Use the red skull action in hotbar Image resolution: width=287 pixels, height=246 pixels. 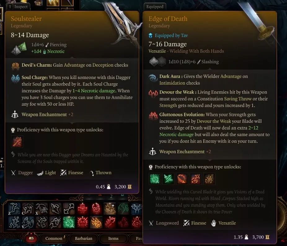pos(96,209)
